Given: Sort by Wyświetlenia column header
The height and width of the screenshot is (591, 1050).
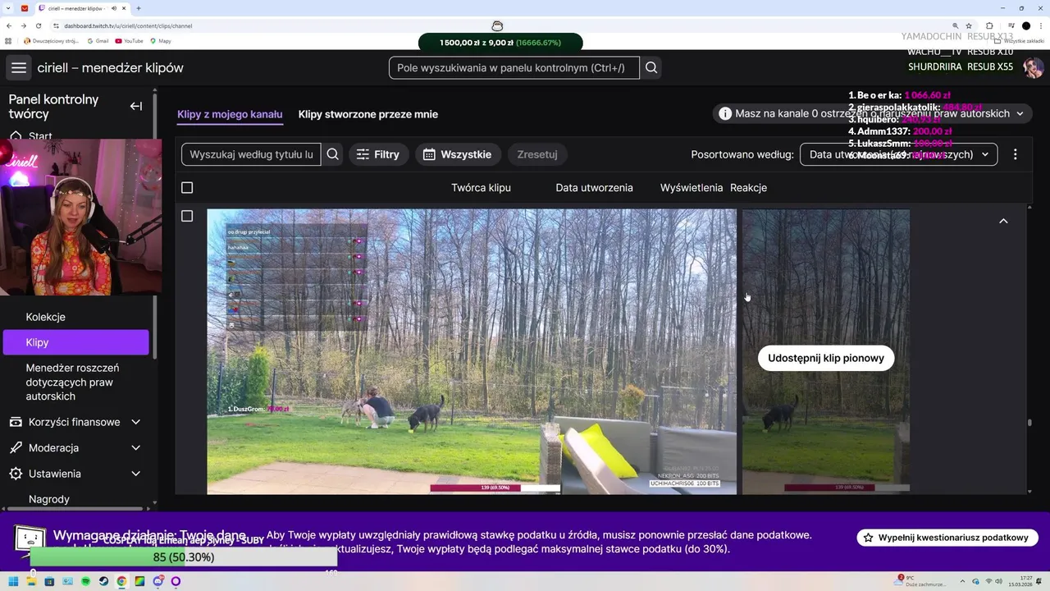Looking at the screenshot, I should (x=692, y=188).
